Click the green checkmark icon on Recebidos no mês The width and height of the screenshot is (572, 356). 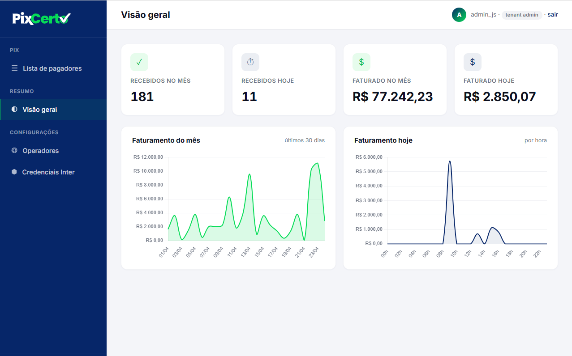(139, 62)
